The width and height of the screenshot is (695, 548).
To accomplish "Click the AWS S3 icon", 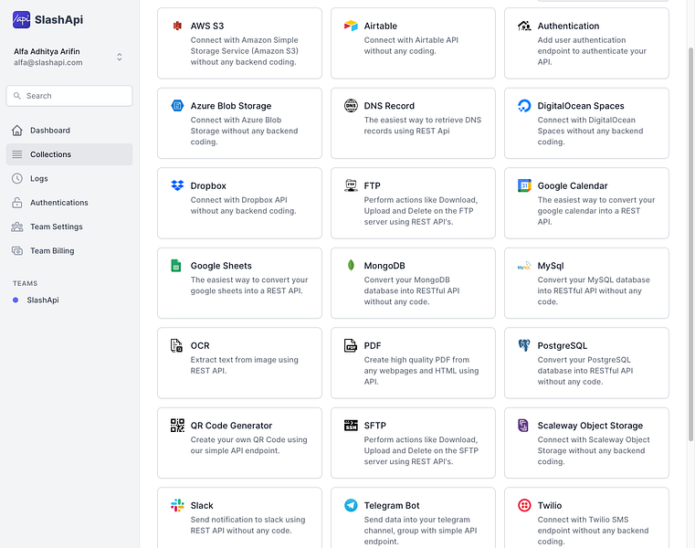I will click(x=177, y=26).
